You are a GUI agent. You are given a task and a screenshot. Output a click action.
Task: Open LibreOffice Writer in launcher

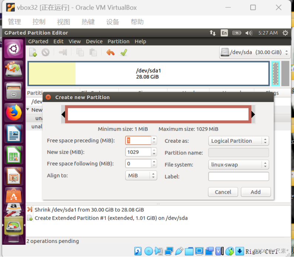14,134
